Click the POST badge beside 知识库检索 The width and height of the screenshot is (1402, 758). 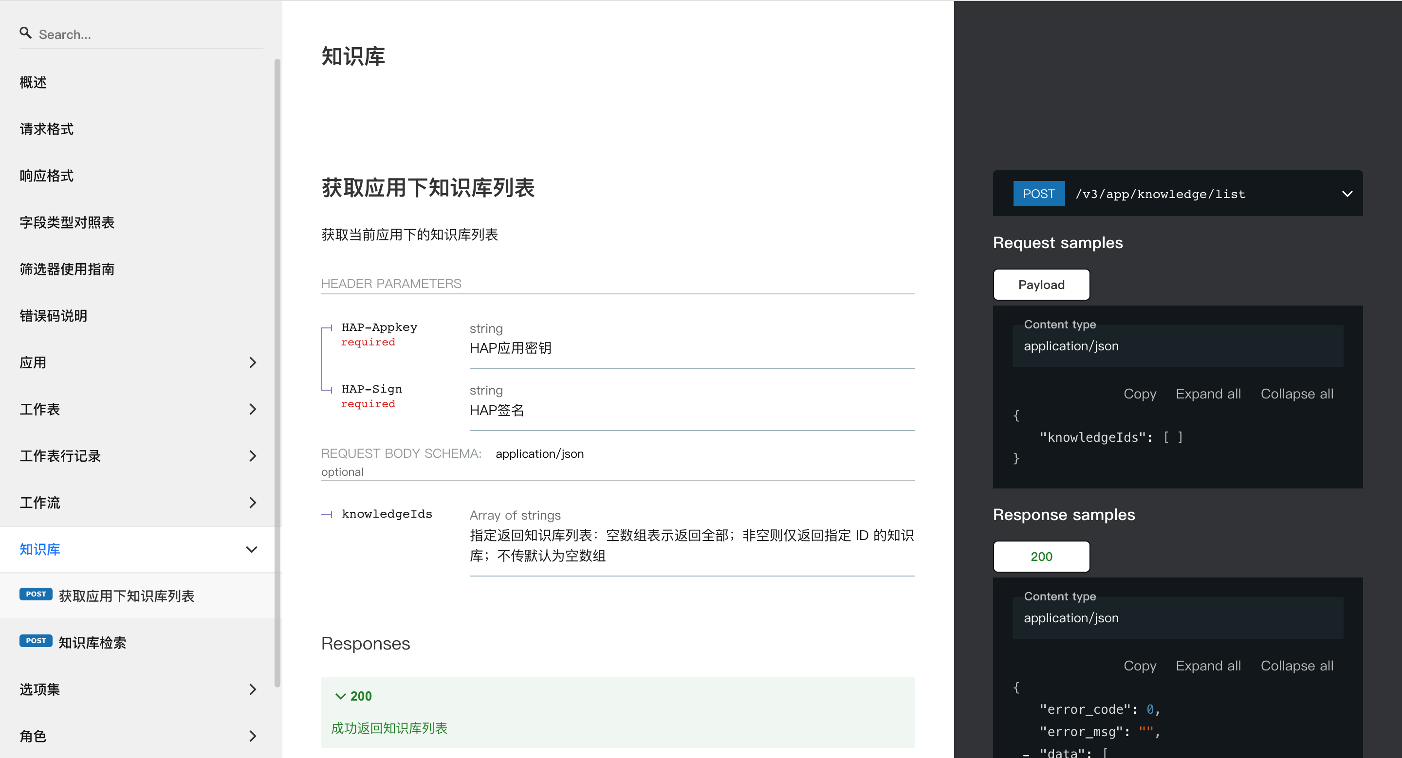tap(36, 641)
